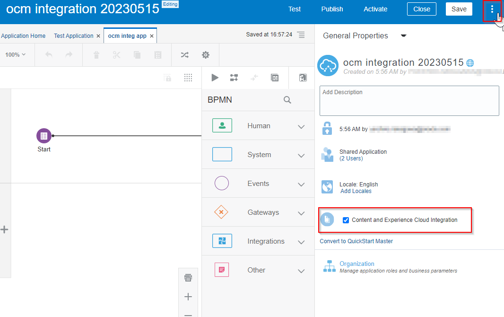The image size is (504, 317).
Task: Click the data association table icon
Action: click(275, 78)
